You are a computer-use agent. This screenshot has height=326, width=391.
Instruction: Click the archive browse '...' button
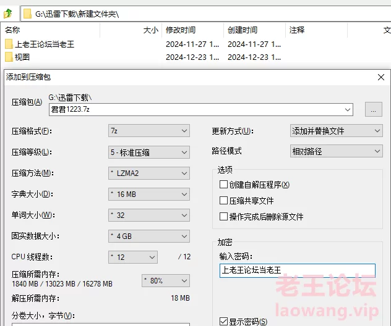click(x=373, y=109)
